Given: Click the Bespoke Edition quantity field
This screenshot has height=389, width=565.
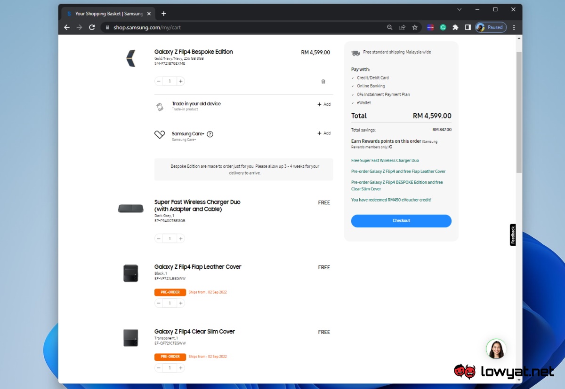Looking at the screenshot, I should (169, 81).
